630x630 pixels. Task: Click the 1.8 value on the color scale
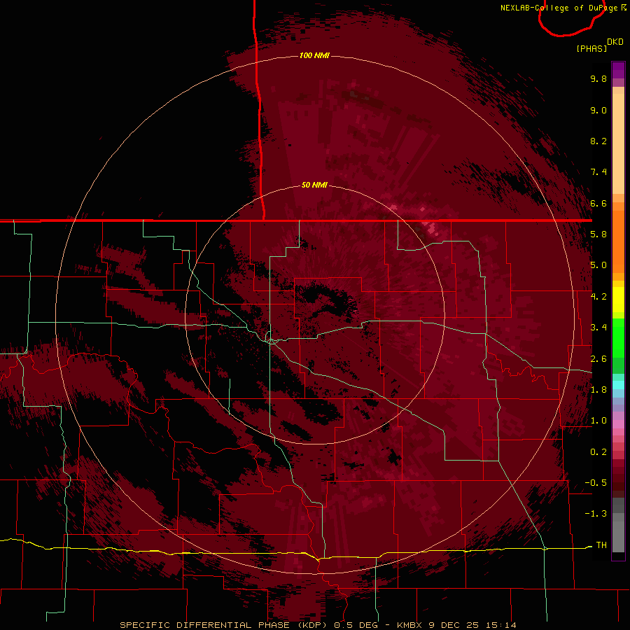[598, 390]
